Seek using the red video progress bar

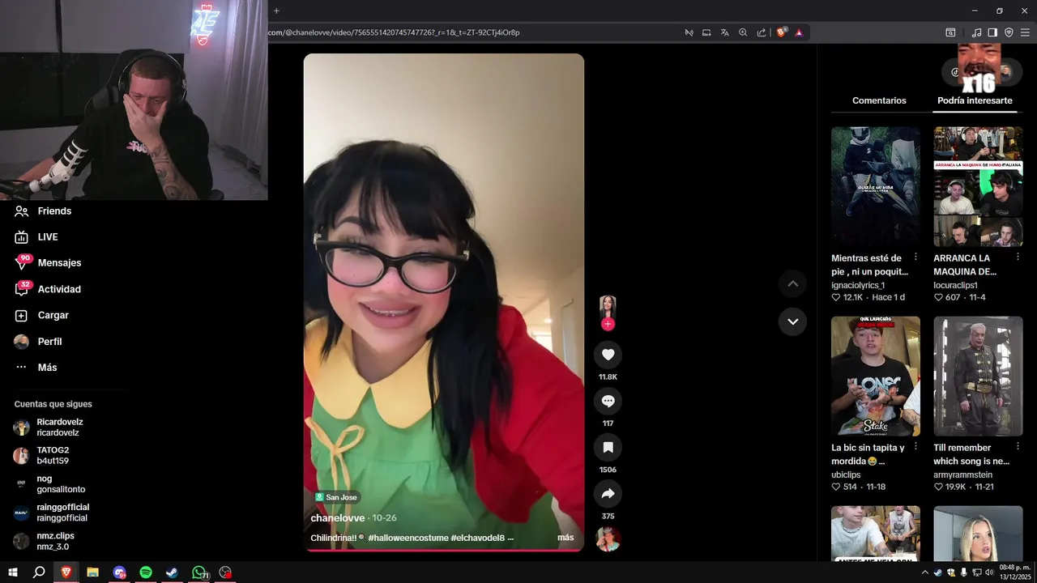click(444, 551)
